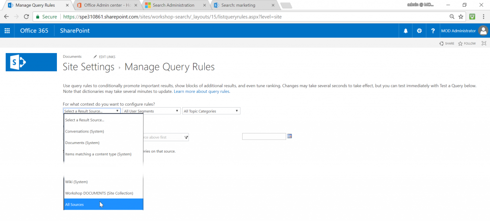Choose Documents (System) from the list

pos(103,143)
